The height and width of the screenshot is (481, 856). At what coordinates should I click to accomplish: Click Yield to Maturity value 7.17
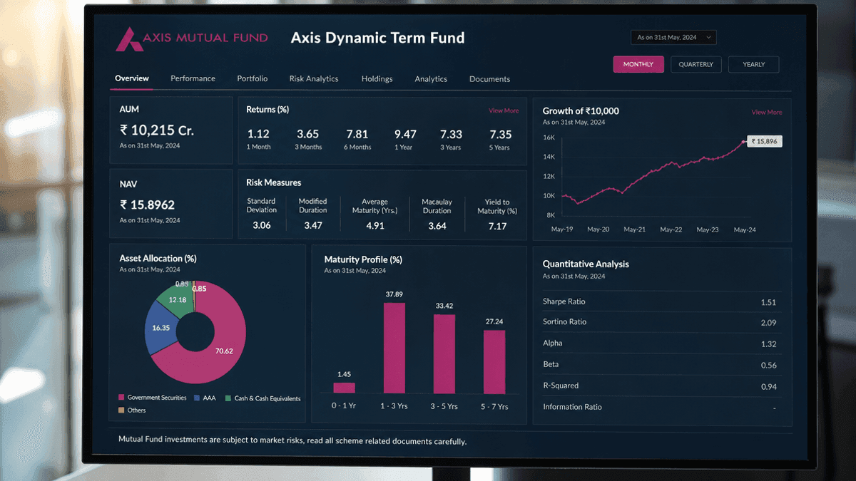click(x=497, y=226)
